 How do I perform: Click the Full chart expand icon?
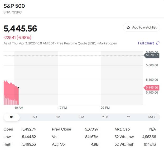(158, 43)
